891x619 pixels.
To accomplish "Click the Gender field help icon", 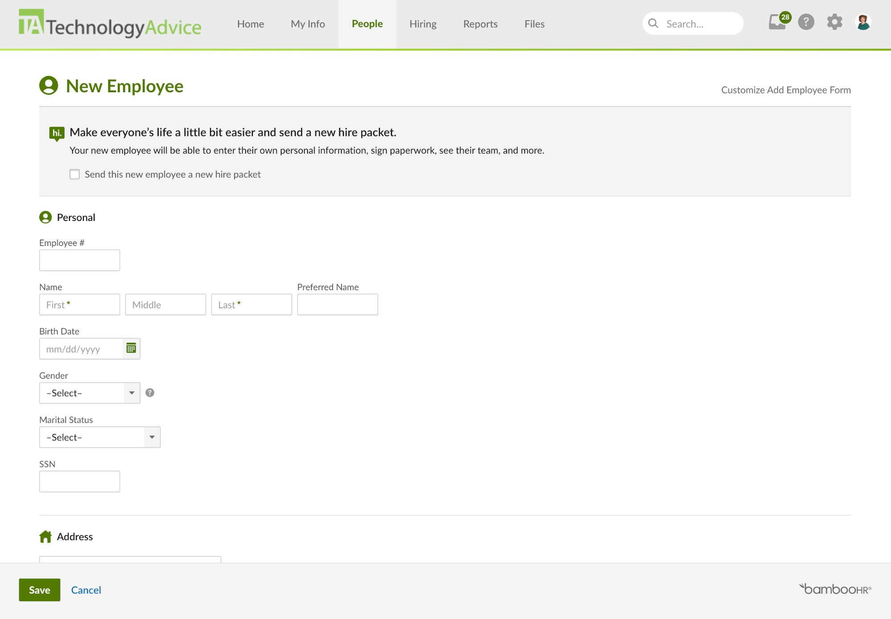I will [x=150, y=393].
